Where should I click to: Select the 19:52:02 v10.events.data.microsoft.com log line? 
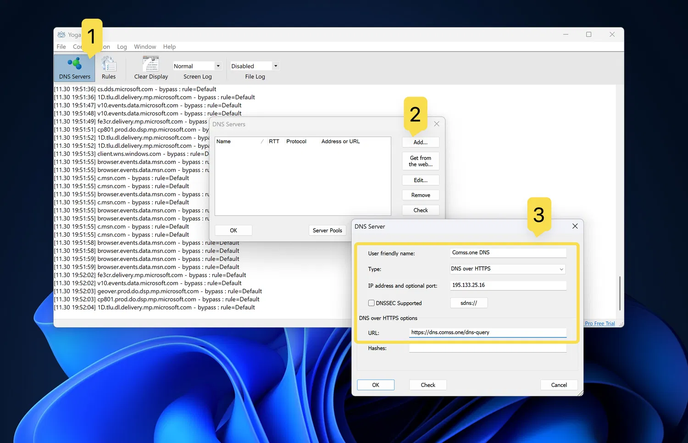pos(148,283)
